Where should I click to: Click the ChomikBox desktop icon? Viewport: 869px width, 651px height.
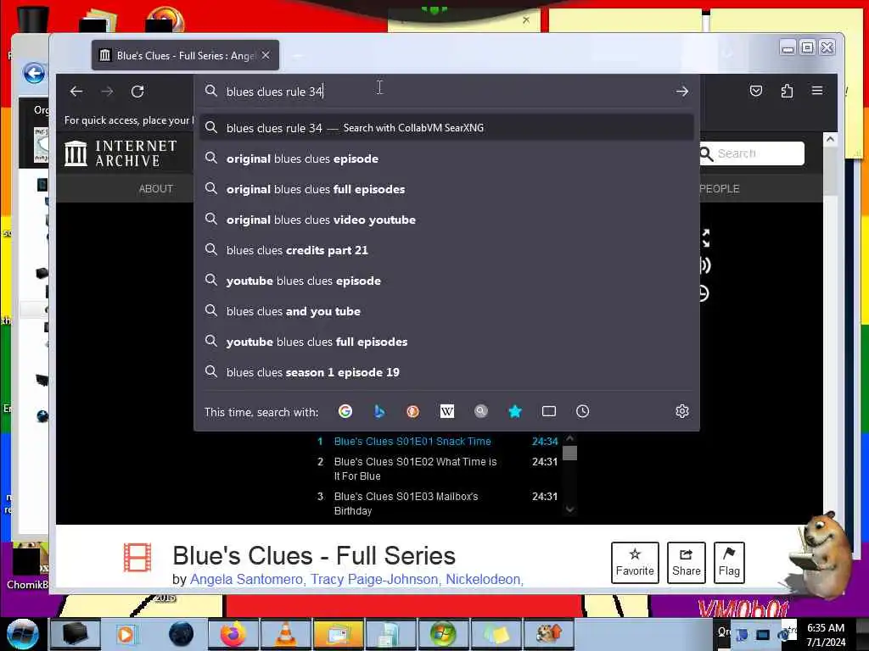28,565
